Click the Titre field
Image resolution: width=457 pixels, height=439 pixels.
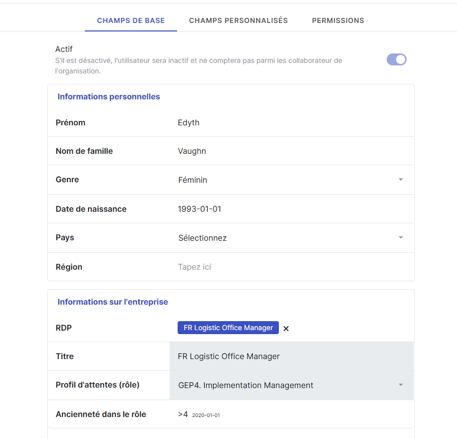click(289, 357)
